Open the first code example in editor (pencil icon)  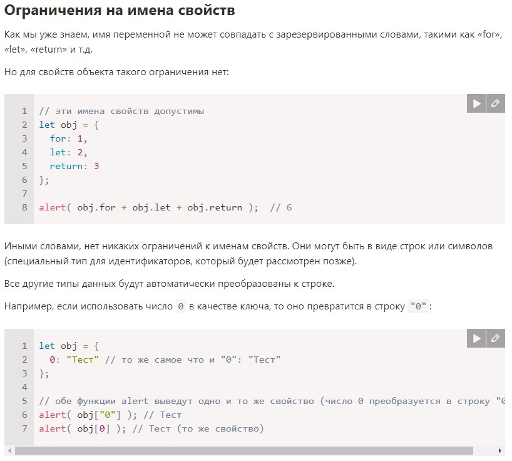pyautogui.click(x=496, y=103)
